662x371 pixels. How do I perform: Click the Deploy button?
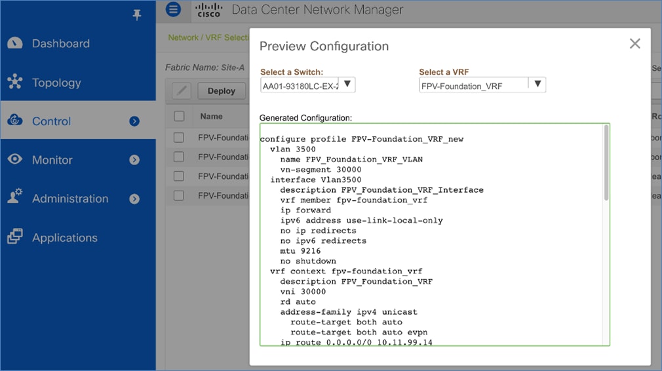point(222,90)
